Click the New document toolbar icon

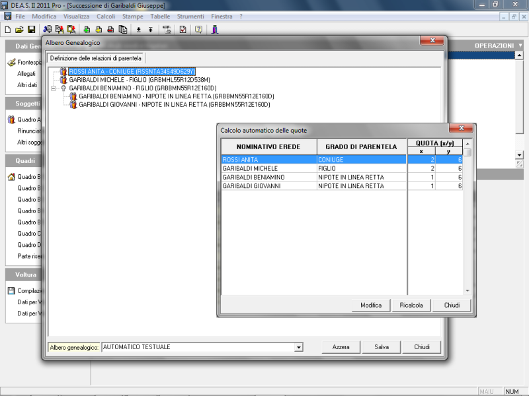click(7, 29)
